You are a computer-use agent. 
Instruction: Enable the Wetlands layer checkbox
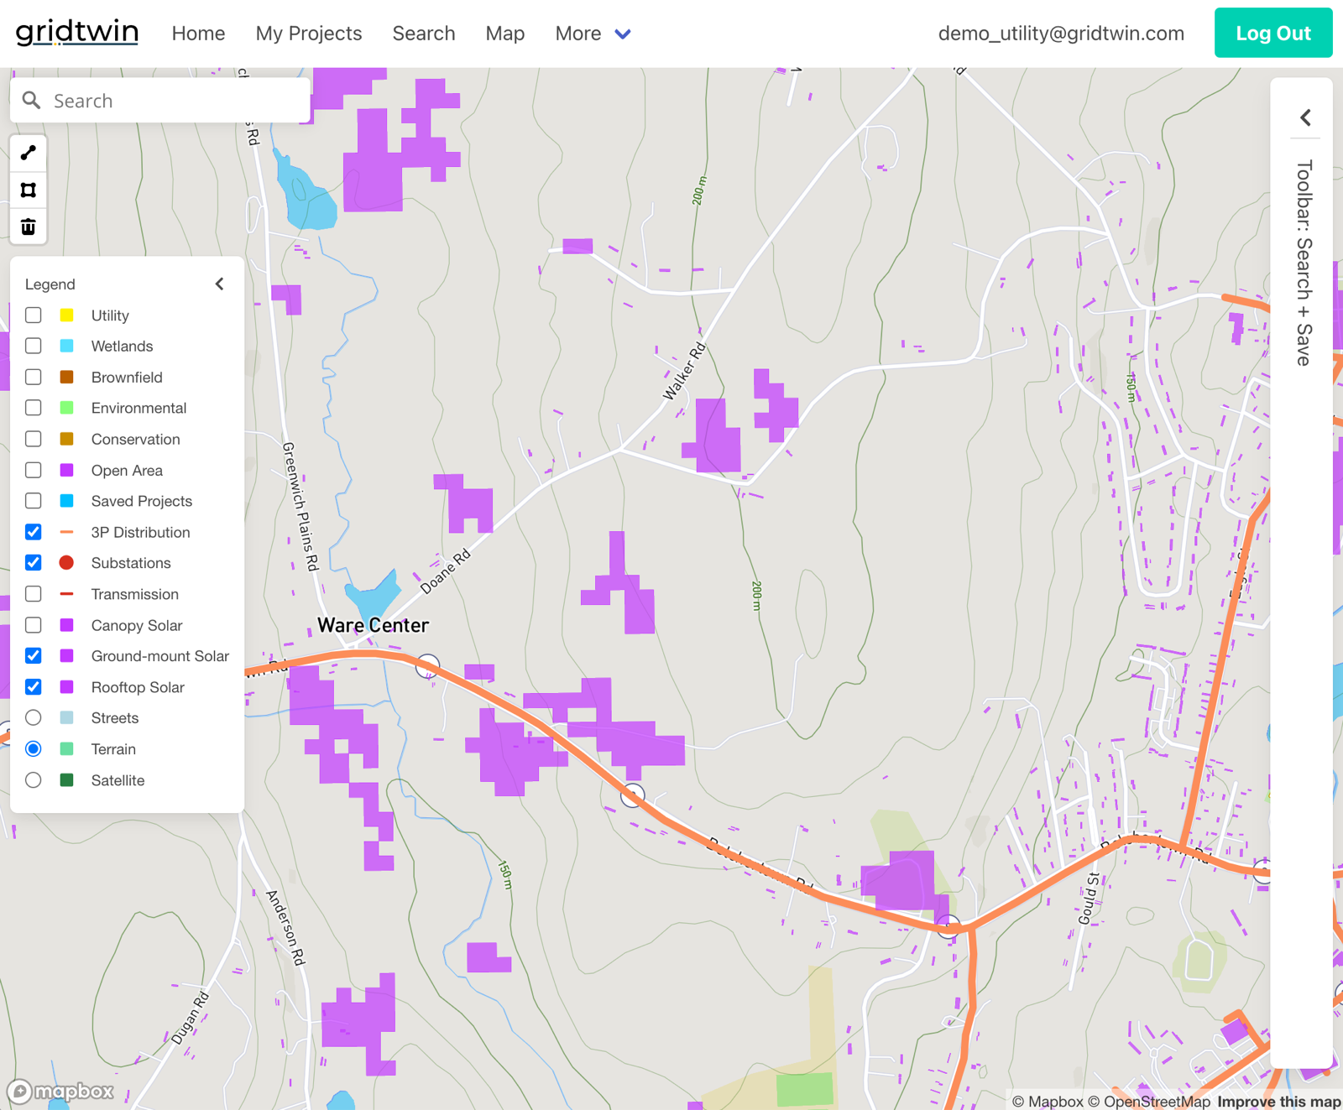coord(34,347)
